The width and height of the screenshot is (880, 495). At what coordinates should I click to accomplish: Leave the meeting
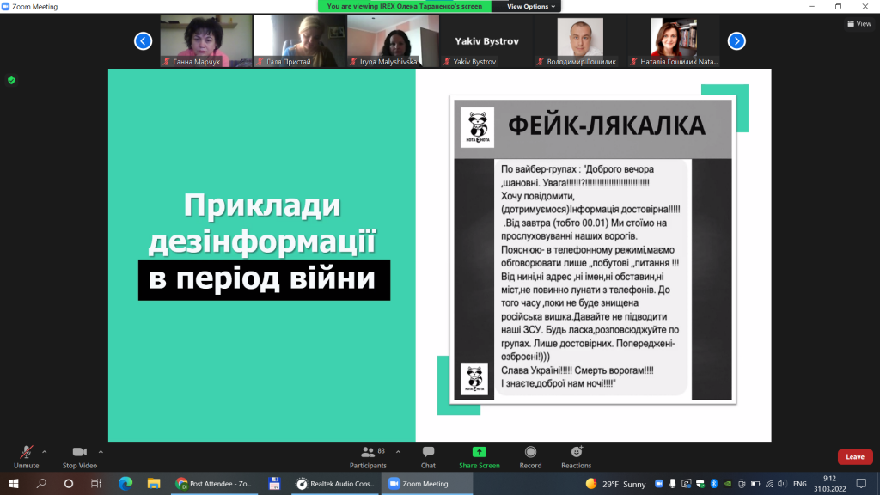coord(855,457)
